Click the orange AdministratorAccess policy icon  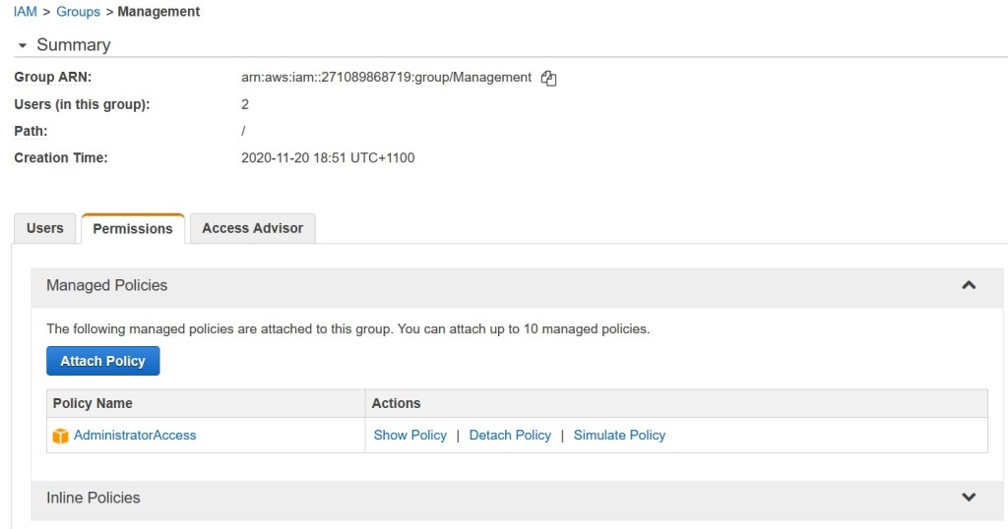61,436
